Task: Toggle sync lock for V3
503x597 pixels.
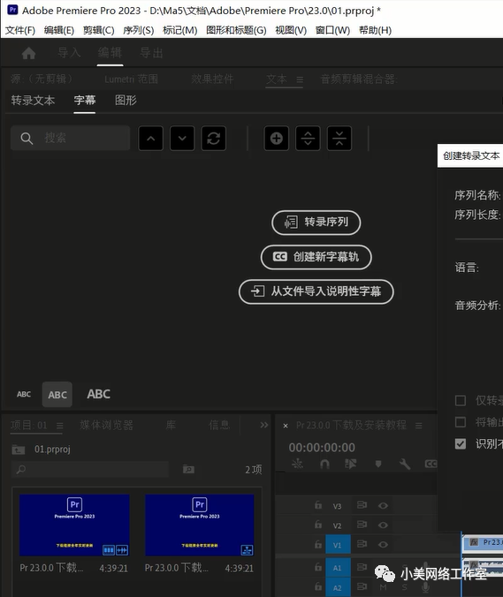Action: click(x=362, y=505)
